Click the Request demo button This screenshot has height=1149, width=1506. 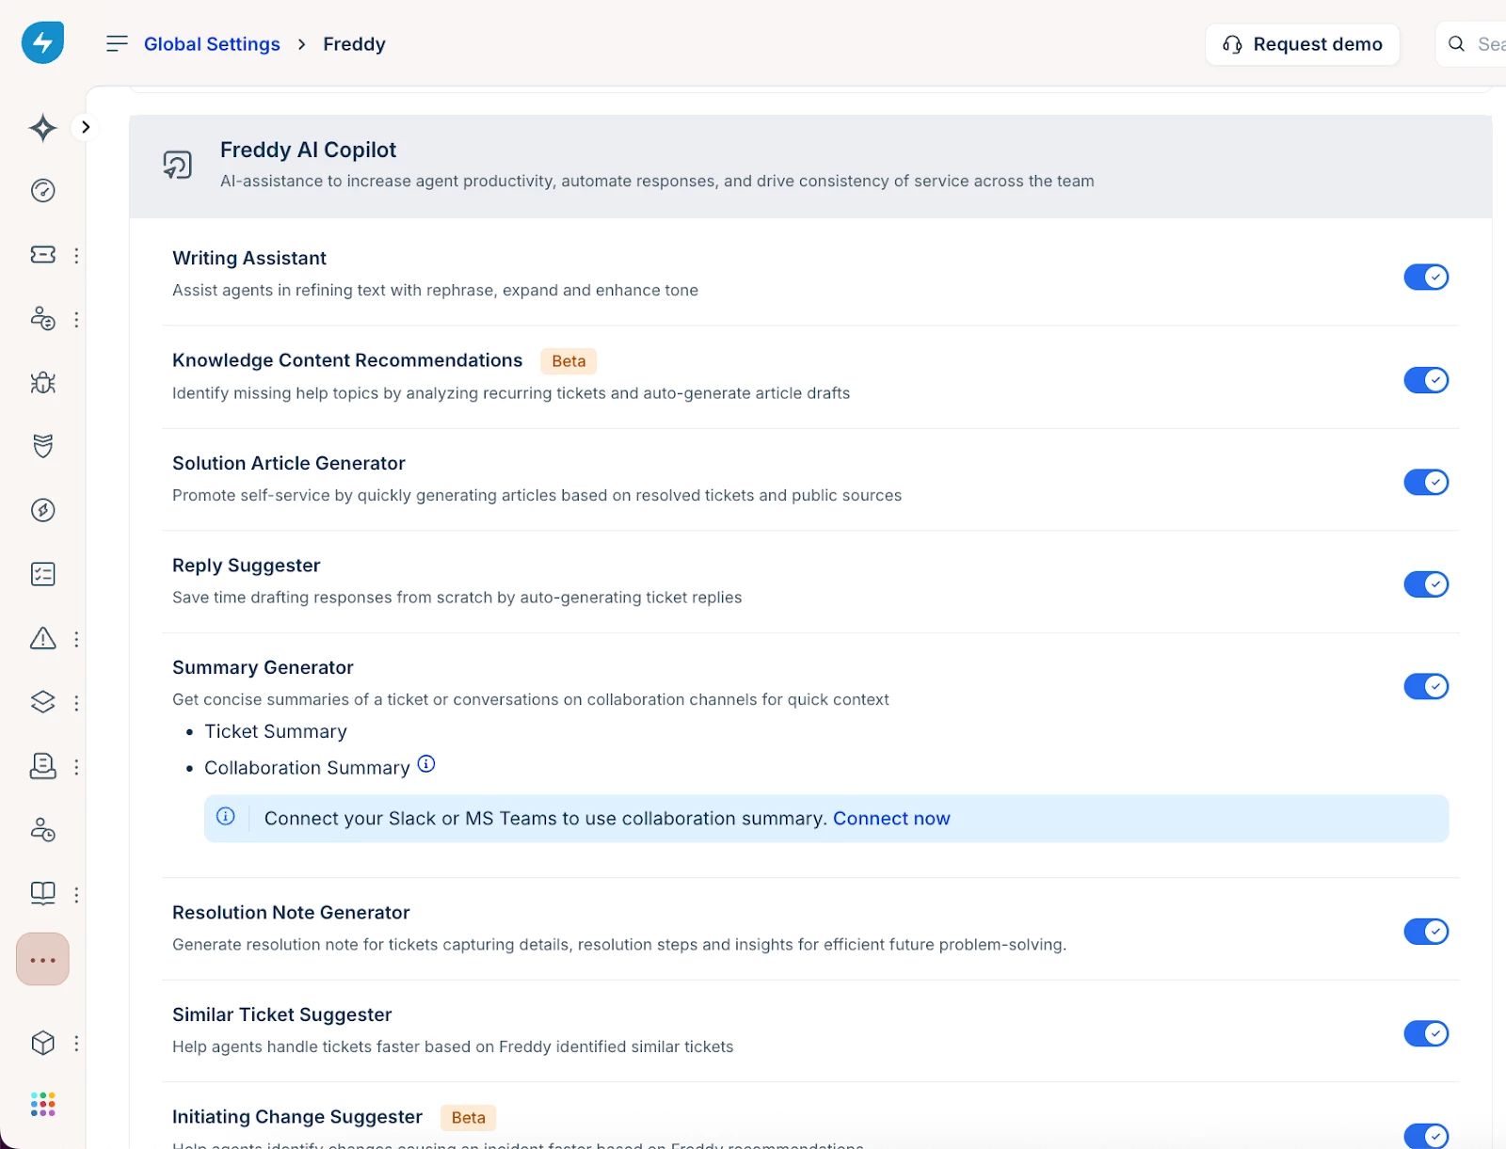(x=1302, y=44)
